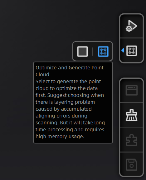Pick the point cloud mode without optimization square
Image resolution: width=146 pixels, height=180 pixels.
tap(82, 52)
